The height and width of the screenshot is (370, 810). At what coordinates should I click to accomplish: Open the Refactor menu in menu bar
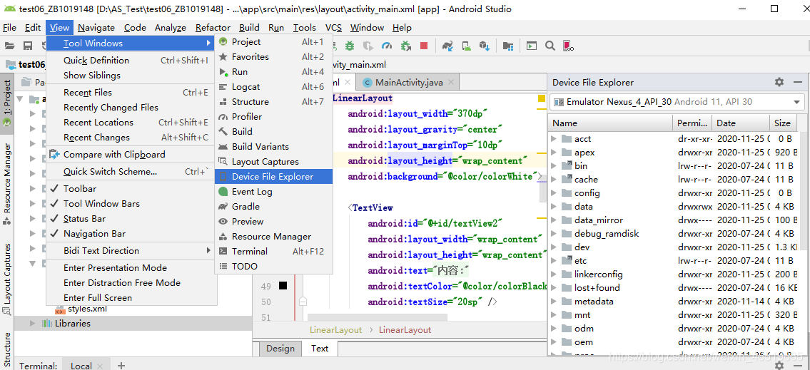[213, 28]
